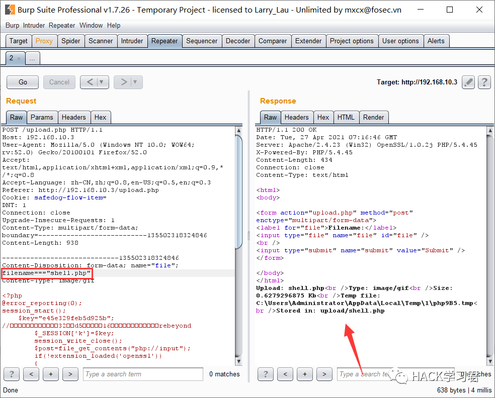Switch to the Scanner tab
495x398 pixels.
(x=101, y=41)
